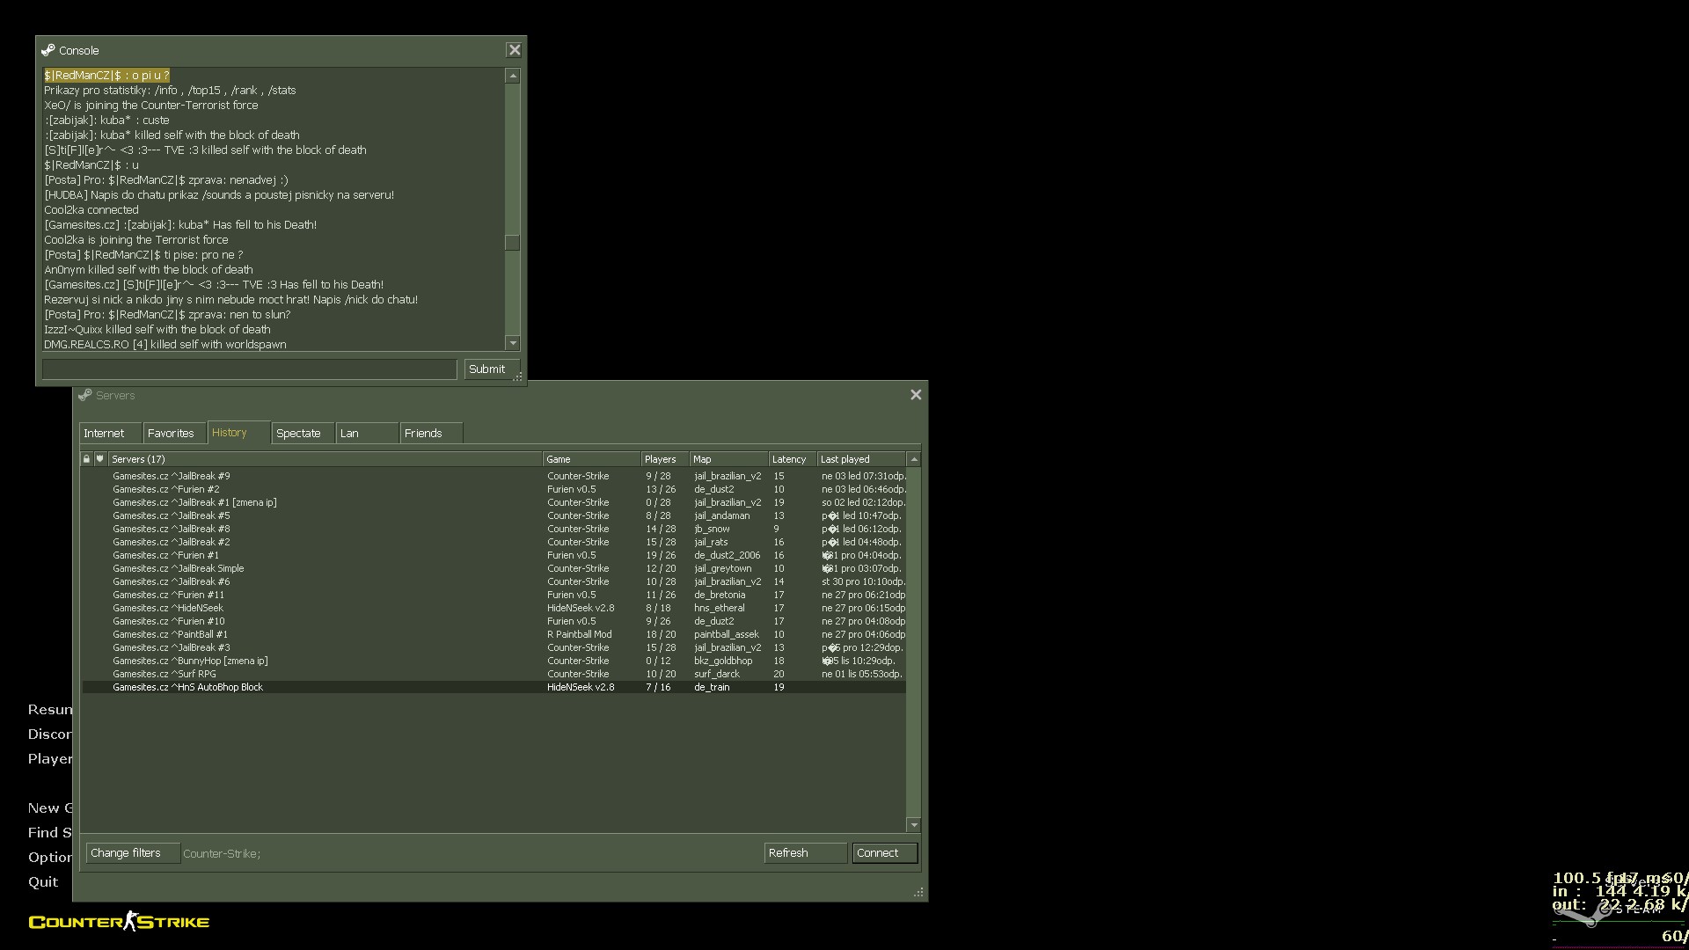Click the Counter-Strike logo
The image size is (1689, 950).
119,921
